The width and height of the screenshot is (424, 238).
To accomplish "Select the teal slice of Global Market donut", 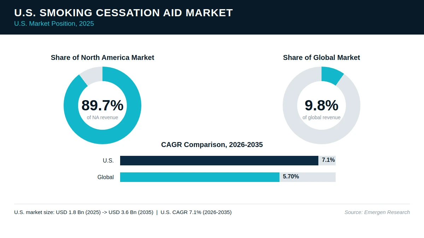I will pos(331,75).
